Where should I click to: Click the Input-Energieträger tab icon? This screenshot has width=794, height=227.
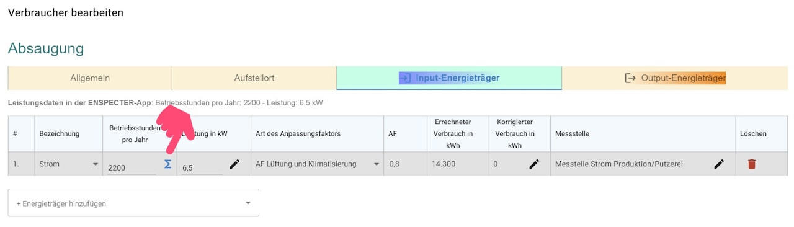(405, 78)
